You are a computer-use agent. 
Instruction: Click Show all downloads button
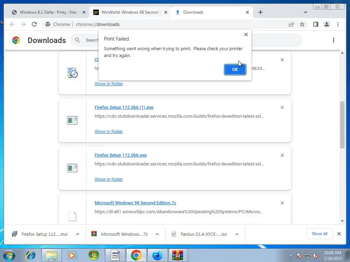(320, 234)
